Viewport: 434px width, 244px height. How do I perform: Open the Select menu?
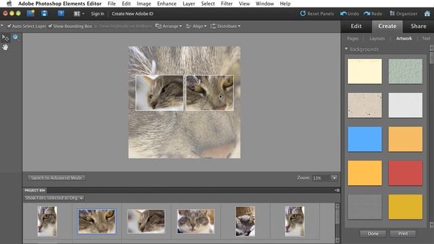tap(208, 3)
